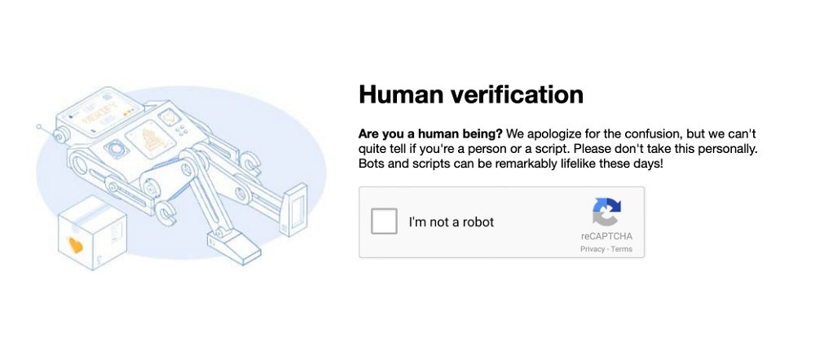Click the small top-right panel on robot
Image resolution: width=815 pixels, height=341 pixels.
click(x=170, y=118)
